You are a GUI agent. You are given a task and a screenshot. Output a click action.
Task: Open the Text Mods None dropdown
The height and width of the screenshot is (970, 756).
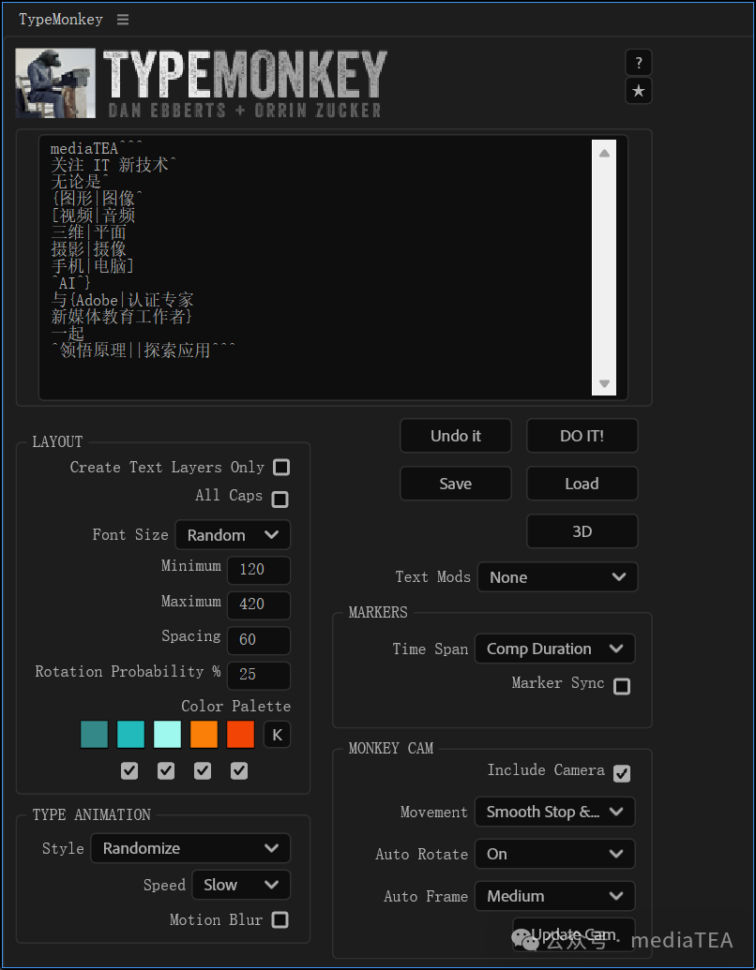(x=557, y=577)
